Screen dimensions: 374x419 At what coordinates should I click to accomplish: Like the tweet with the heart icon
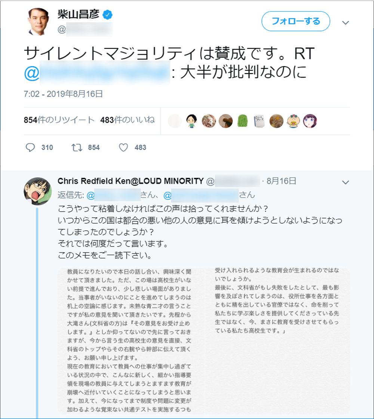[123, 148]
